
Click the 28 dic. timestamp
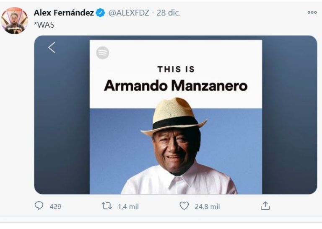pyautogui.click(x=169, y=13)
